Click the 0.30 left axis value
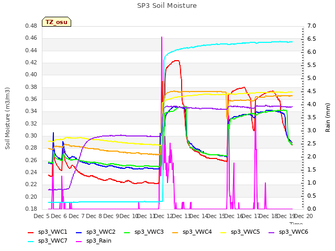The image size is (335, 251). [x=31, y=136]
